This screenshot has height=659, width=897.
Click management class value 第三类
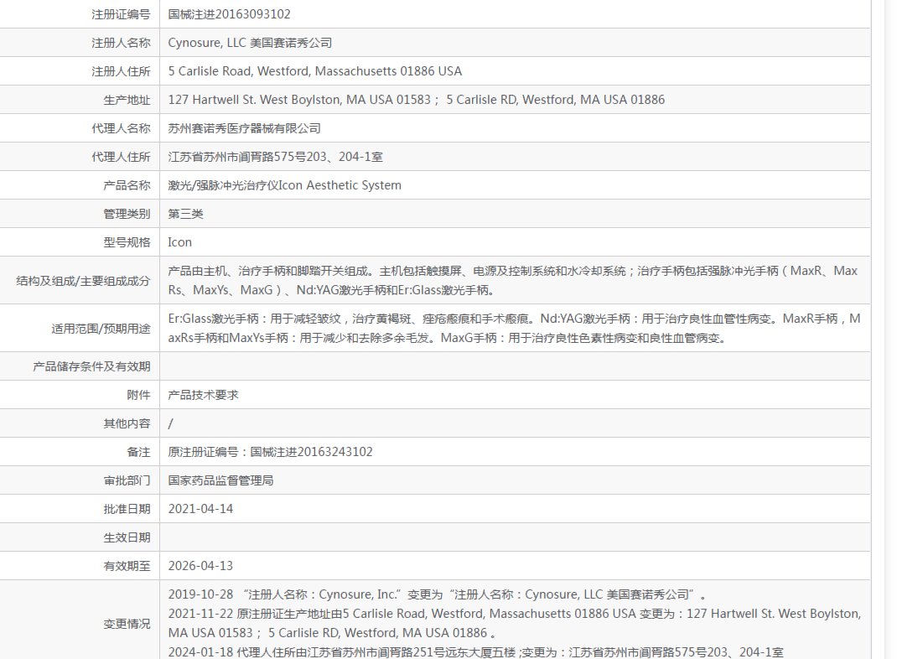tap(185, 214)
